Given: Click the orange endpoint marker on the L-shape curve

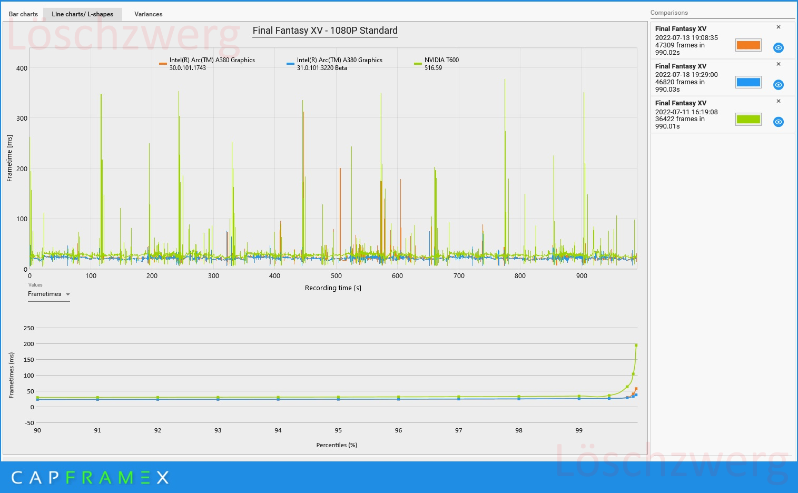Looking at the screenshot, I should [636, 389].
